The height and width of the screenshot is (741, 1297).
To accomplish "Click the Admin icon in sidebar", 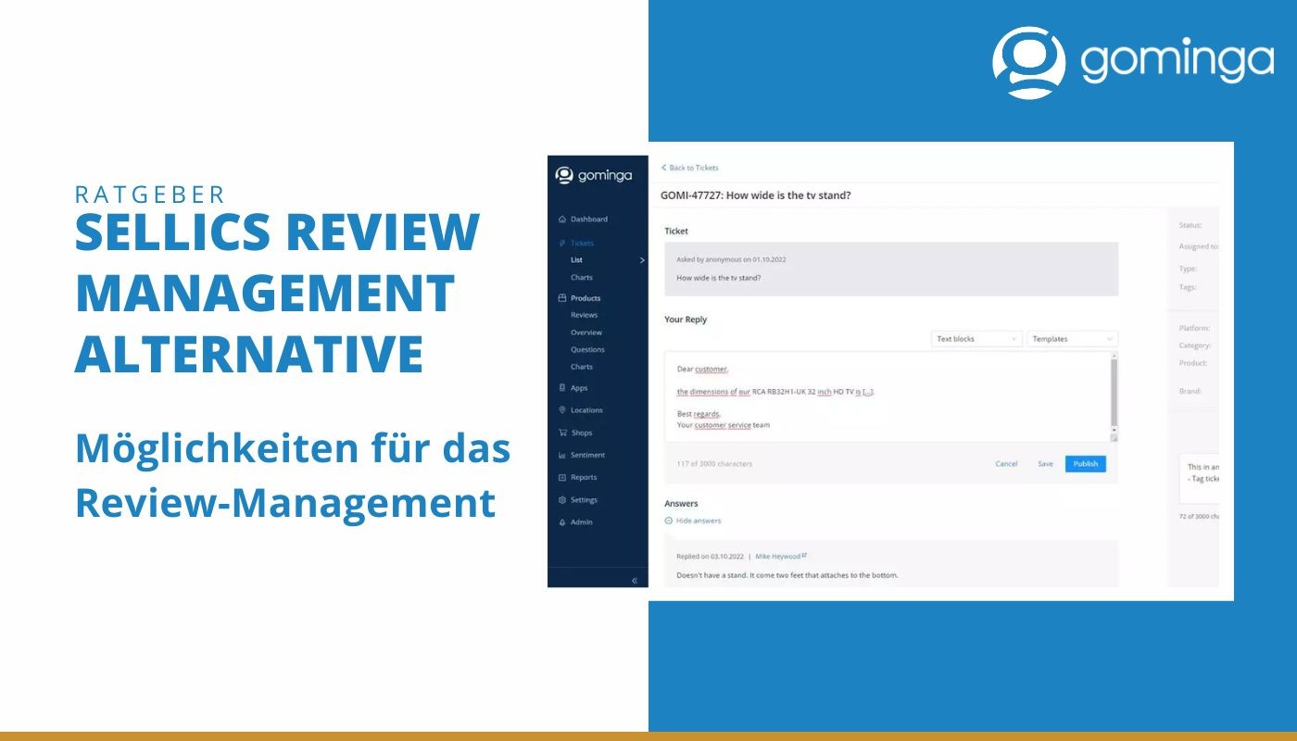I will (562, 522).
